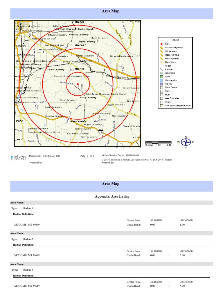This screenshot has height=298, width=223.
Task: Click the Leggett Cemetery map label
Action: point(116,105)
